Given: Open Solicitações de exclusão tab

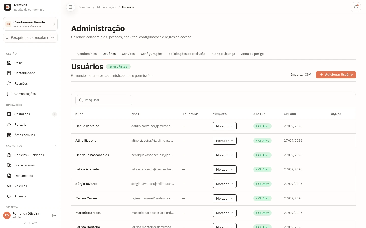Looking at the screenshot, I should (187, 54).
